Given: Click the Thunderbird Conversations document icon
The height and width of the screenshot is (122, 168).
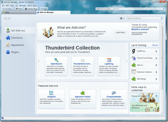Looking at the screenshot, I should coord(82,60).
